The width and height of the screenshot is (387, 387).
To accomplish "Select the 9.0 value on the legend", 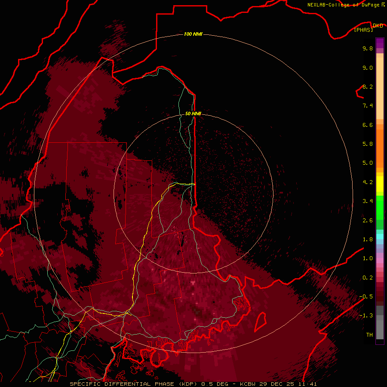I will 368,68.
